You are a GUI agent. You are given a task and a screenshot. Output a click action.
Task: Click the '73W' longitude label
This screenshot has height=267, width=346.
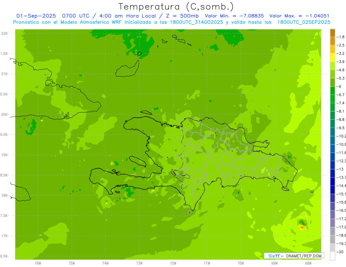(139, 263)
